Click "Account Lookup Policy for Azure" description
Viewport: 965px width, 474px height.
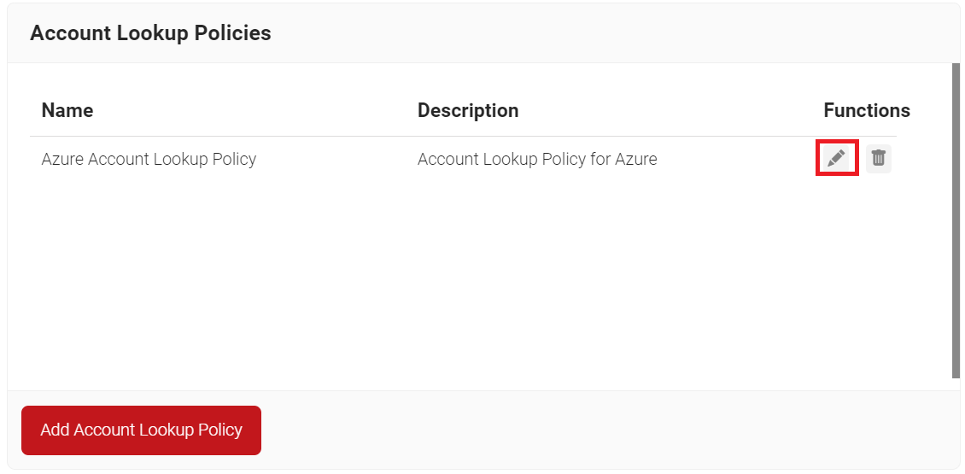[x=537, y=159]
